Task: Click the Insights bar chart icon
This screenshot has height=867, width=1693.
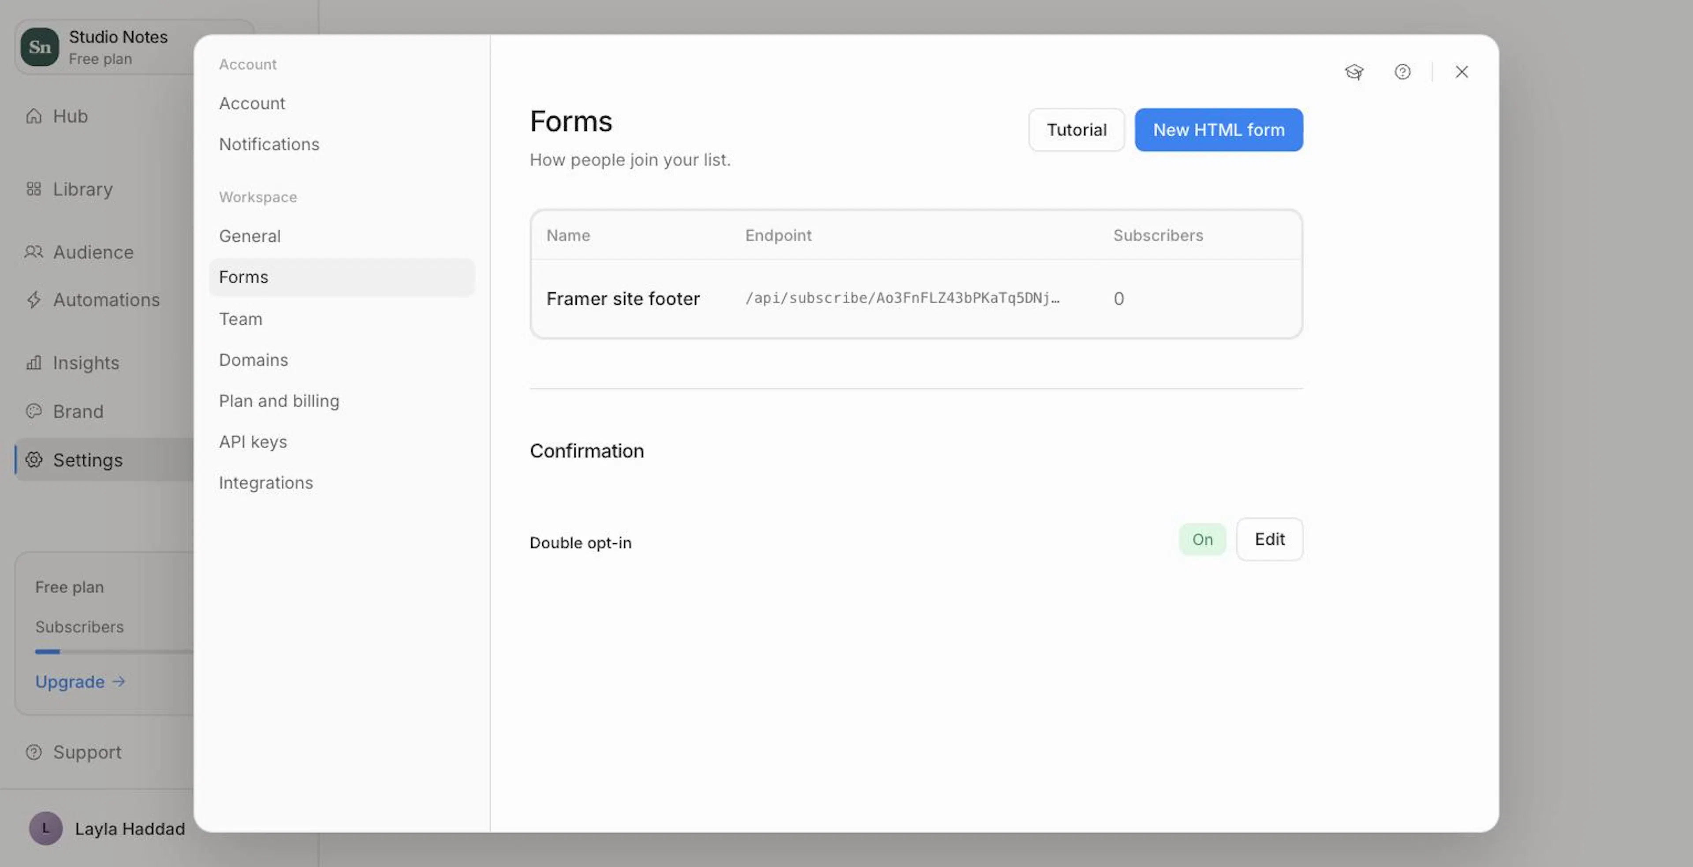Action: click(x=34, y=363)
